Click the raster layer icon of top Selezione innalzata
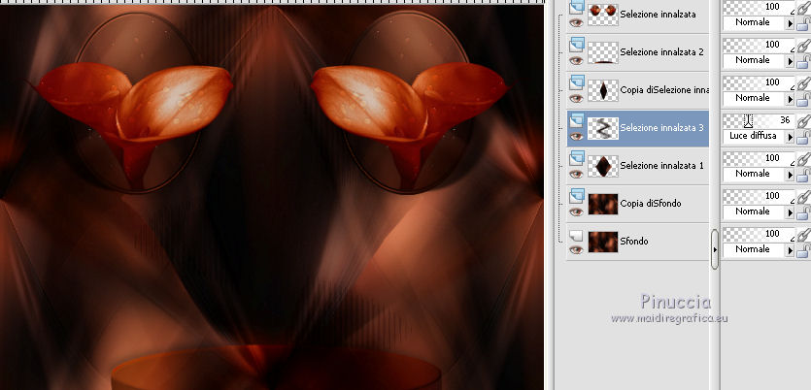 click(576, 8)
